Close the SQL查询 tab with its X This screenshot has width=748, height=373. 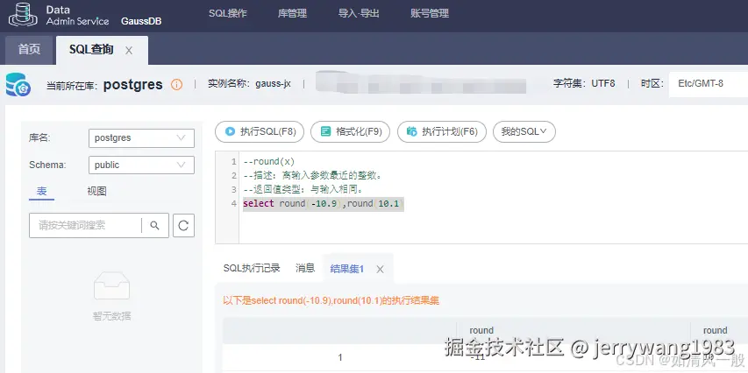coord(129,51)
